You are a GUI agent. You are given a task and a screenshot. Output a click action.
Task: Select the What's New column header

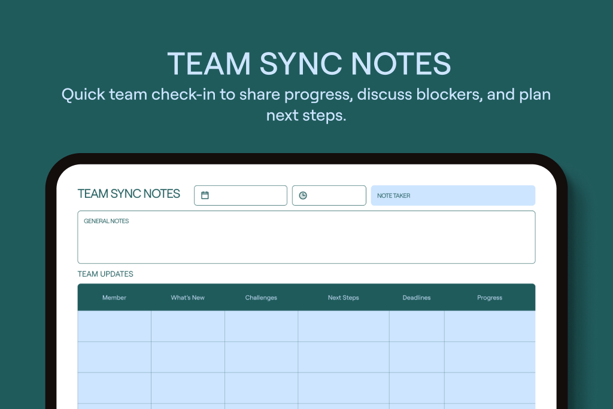(187, 298)
